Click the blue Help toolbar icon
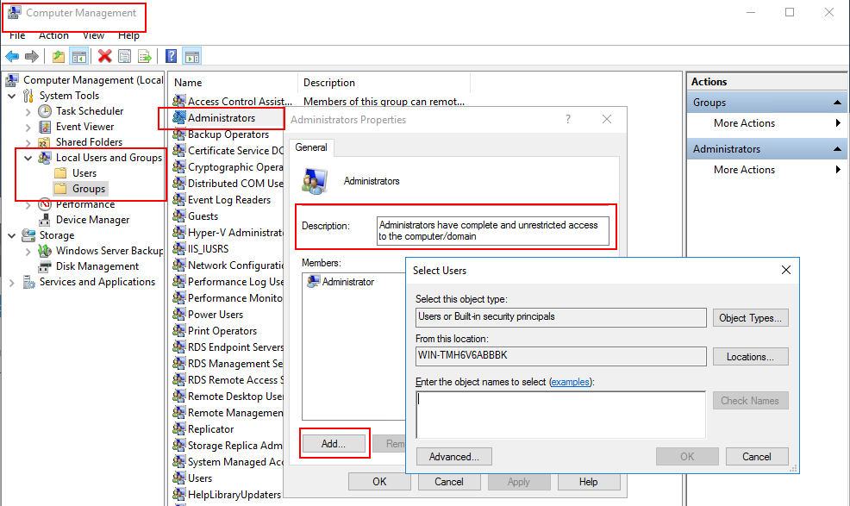This screenshot has width=850, height=506. coord(171,56)
